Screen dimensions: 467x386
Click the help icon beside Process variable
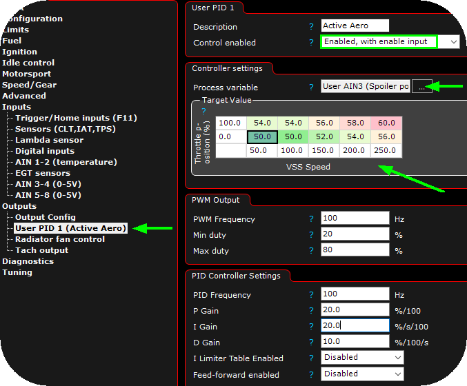pyautogui.click(x=311, y=88)
